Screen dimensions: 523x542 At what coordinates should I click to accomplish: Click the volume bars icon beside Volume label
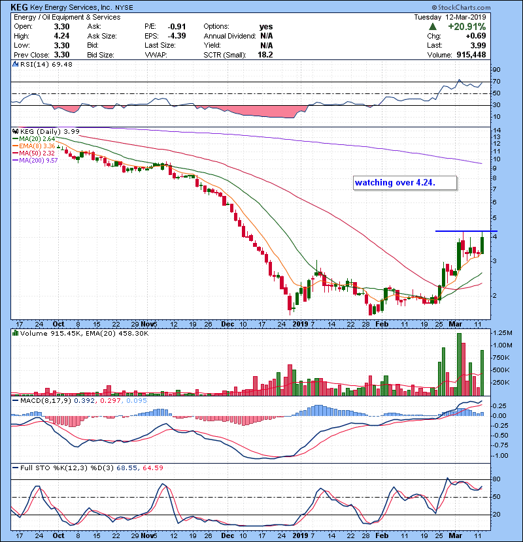15,333
